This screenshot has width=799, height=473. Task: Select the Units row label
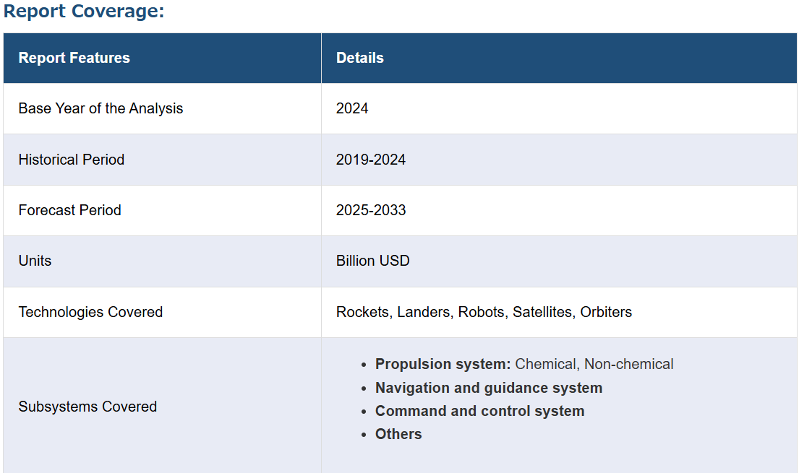(x=35, y=261)
